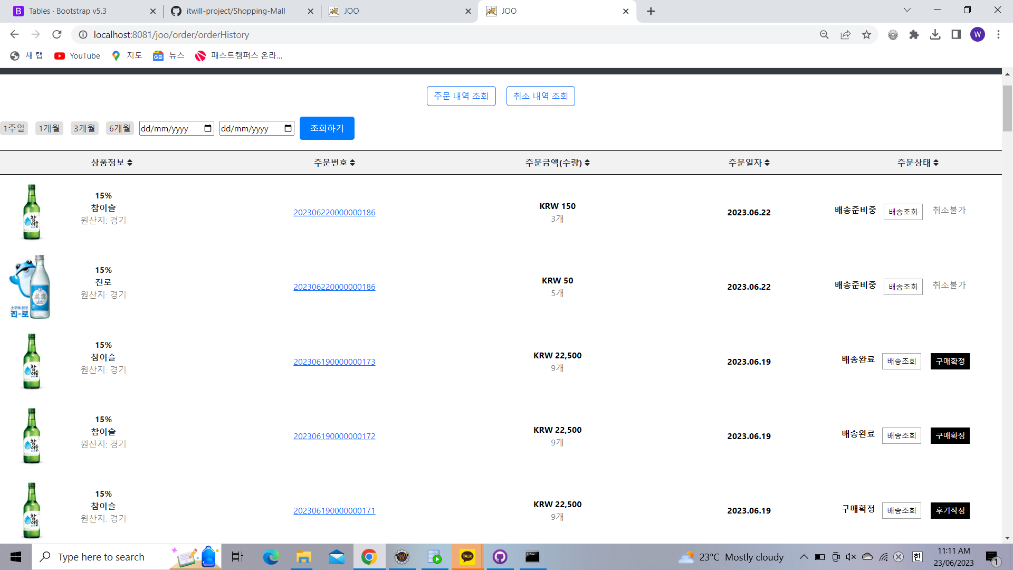Click the share page icon
Screen dimensions: 1013x570
point(845,35)
